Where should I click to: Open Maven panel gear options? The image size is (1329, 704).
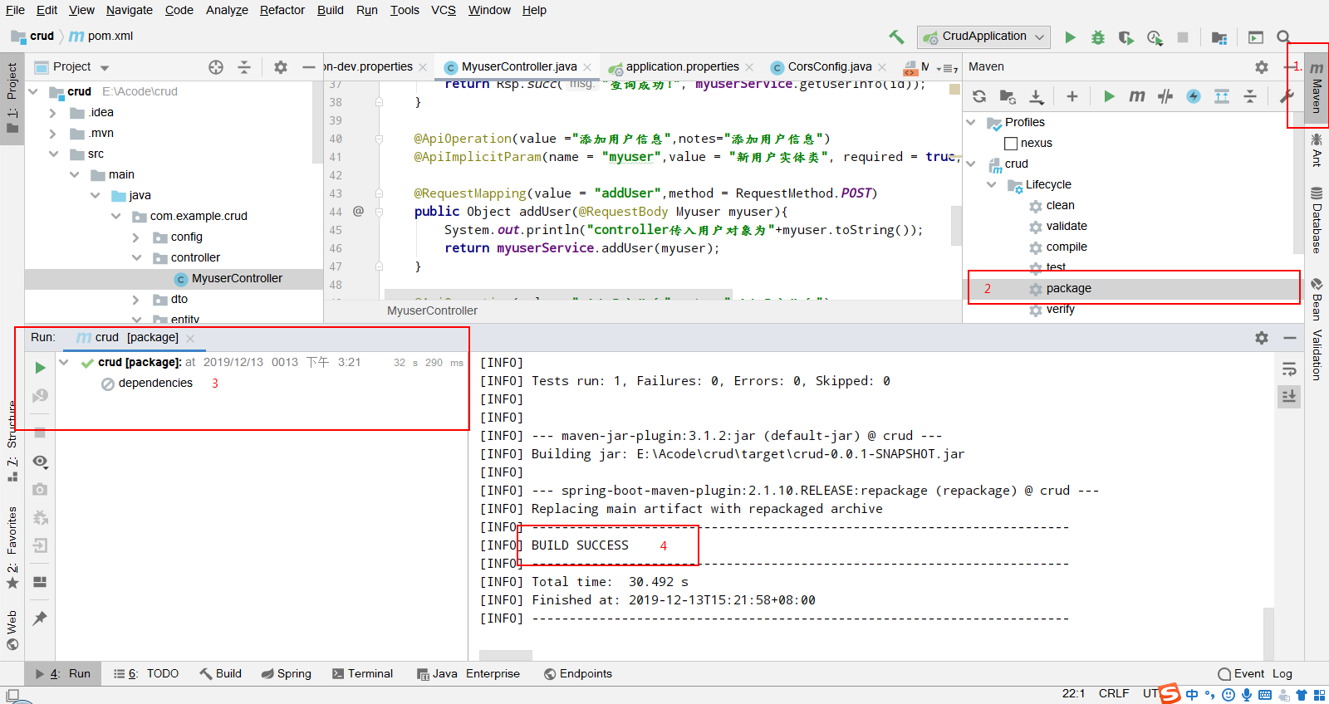point(1262,67)
